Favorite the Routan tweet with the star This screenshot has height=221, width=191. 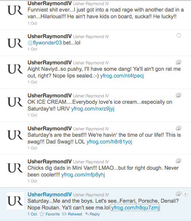pos(50,214)
